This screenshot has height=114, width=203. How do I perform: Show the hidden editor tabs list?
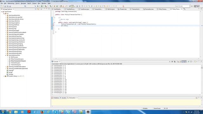[185, 9]
